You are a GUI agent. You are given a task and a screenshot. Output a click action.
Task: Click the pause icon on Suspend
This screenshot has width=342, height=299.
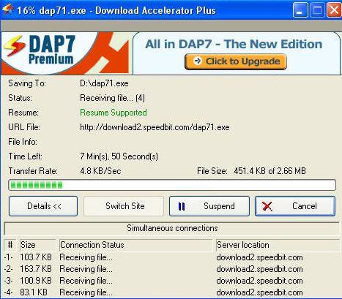click(x=182, y=207)
